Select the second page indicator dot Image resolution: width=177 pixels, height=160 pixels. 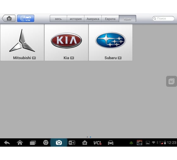click(90, 137)
